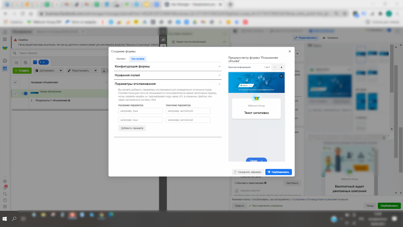Toggle the 'Новое объявление' ad on/off switch
Screen dimensions: 403x227
[x=24, y=93]
